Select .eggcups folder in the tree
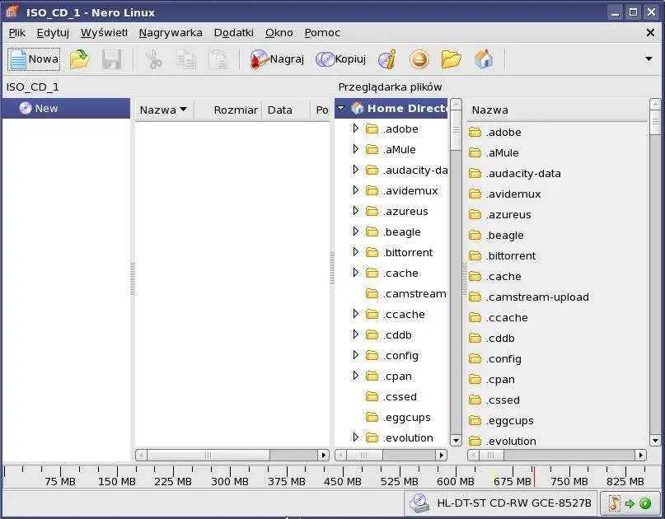 pos(398,417)
